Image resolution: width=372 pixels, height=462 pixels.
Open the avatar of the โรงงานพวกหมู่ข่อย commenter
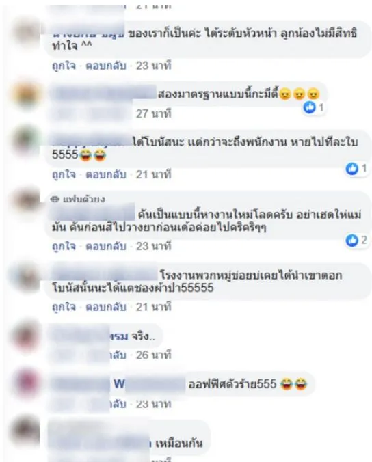pos(27,278)
